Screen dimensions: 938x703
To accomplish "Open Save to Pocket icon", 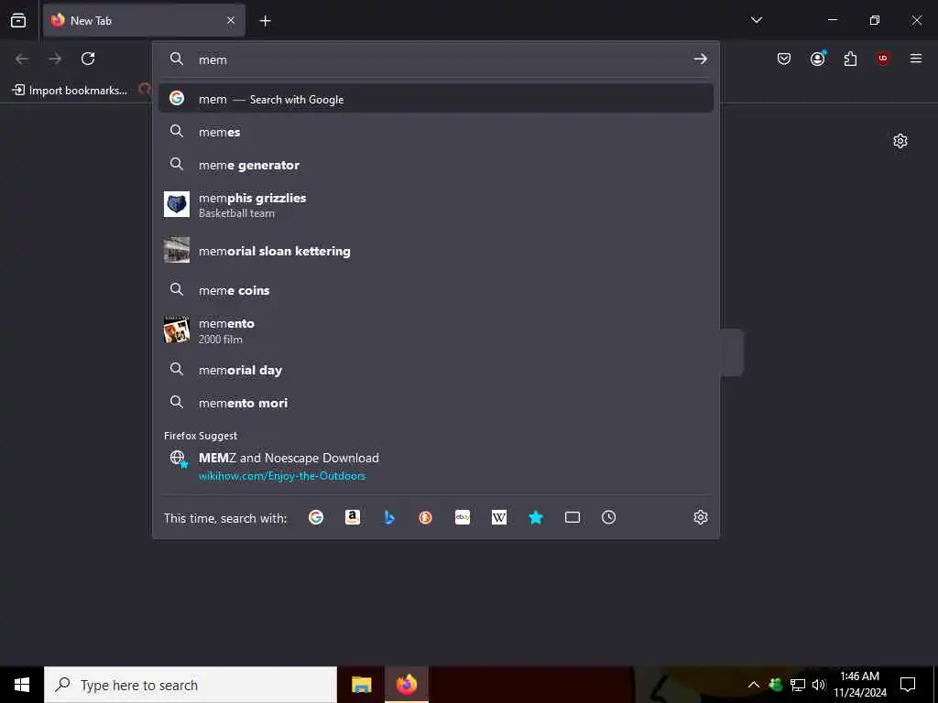I will click(784, 59).
